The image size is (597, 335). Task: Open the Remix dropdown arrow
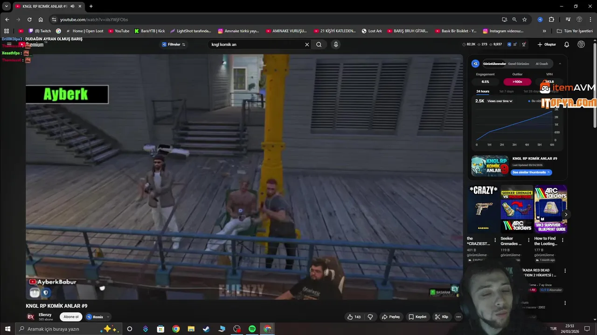click(108, 317)
